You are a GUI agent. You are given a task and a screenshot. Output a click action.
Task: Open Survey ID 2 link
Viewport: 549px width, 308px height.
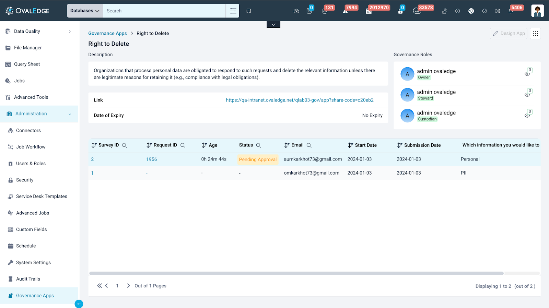pyautogui.click(x=92, y=159)
